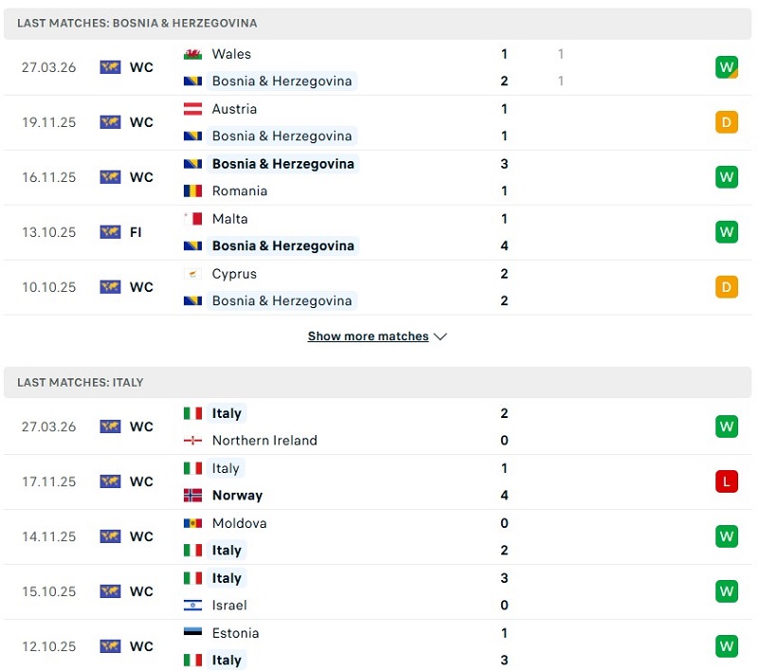Click the Norway flag icon
Viewport: 758px width, 671px height.
tap(192, 495)
